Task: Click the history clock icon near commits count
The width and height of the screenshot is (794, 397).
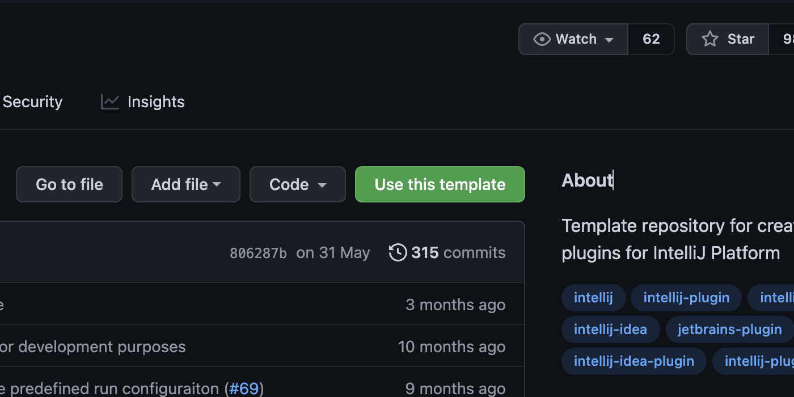Action: (x=398, y=252)
